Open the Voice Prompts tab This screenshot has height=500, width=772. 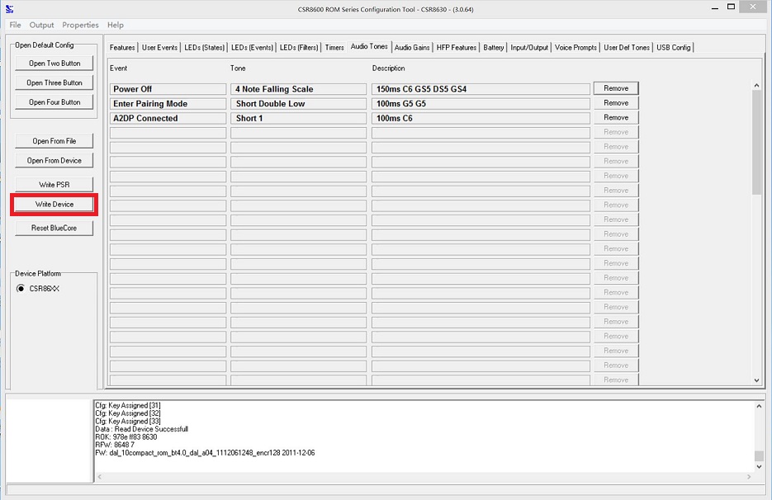coord(575,47)
